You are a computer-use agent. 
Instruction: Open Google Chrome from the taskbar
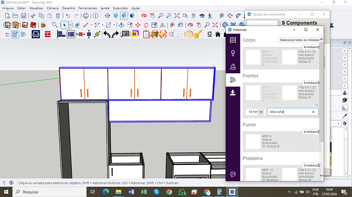169,192
